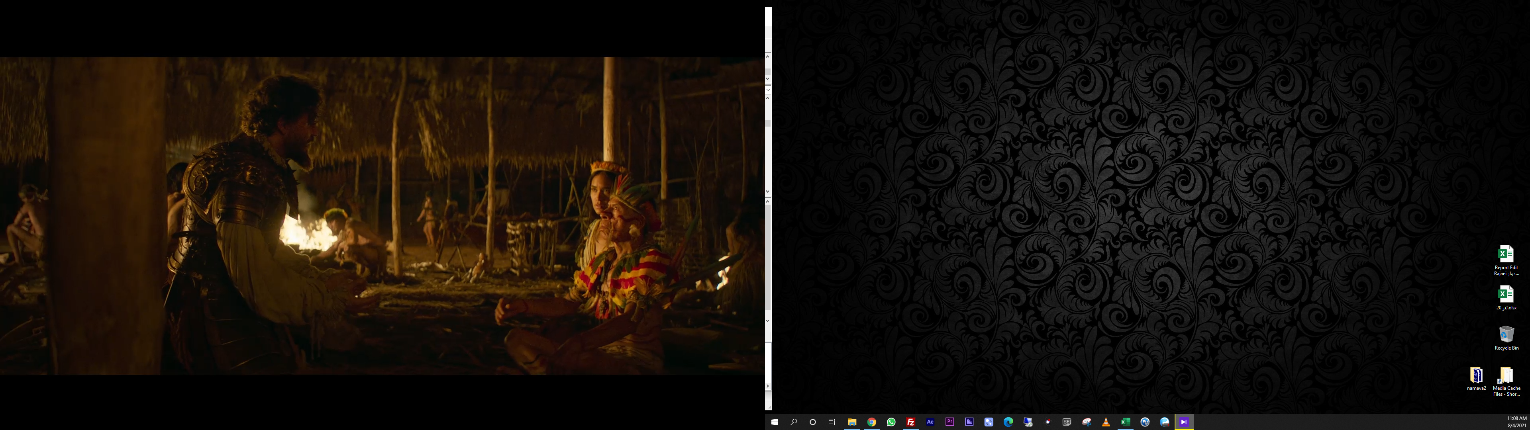The height and width of the screenshot is (430, 1530).
Task: Open File Explorer from taskbar
Action: 852,422
